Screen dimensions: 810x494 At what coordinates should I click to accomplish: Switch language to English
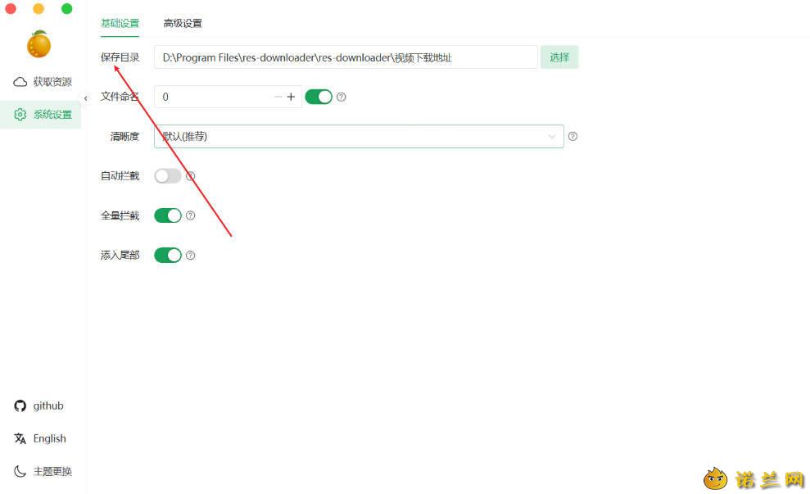(50, 439)
